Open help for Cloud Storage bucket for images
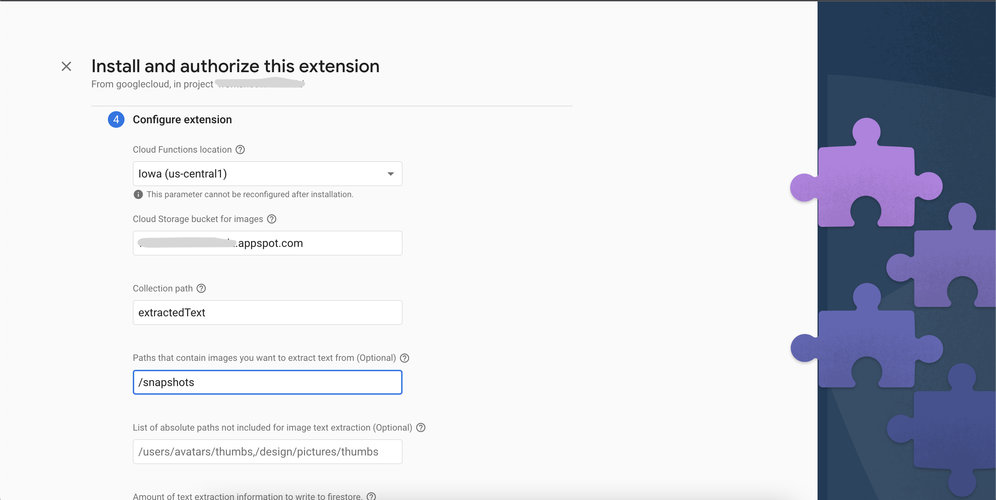This screenshot has height=500, width=996. click(272, 219)
